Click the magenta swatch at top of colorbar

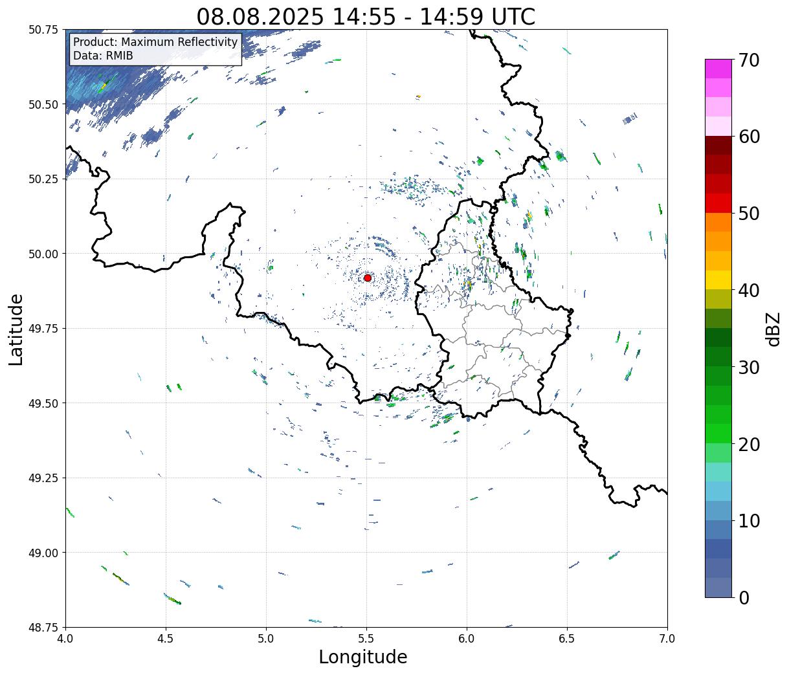(x=718, y=69)
